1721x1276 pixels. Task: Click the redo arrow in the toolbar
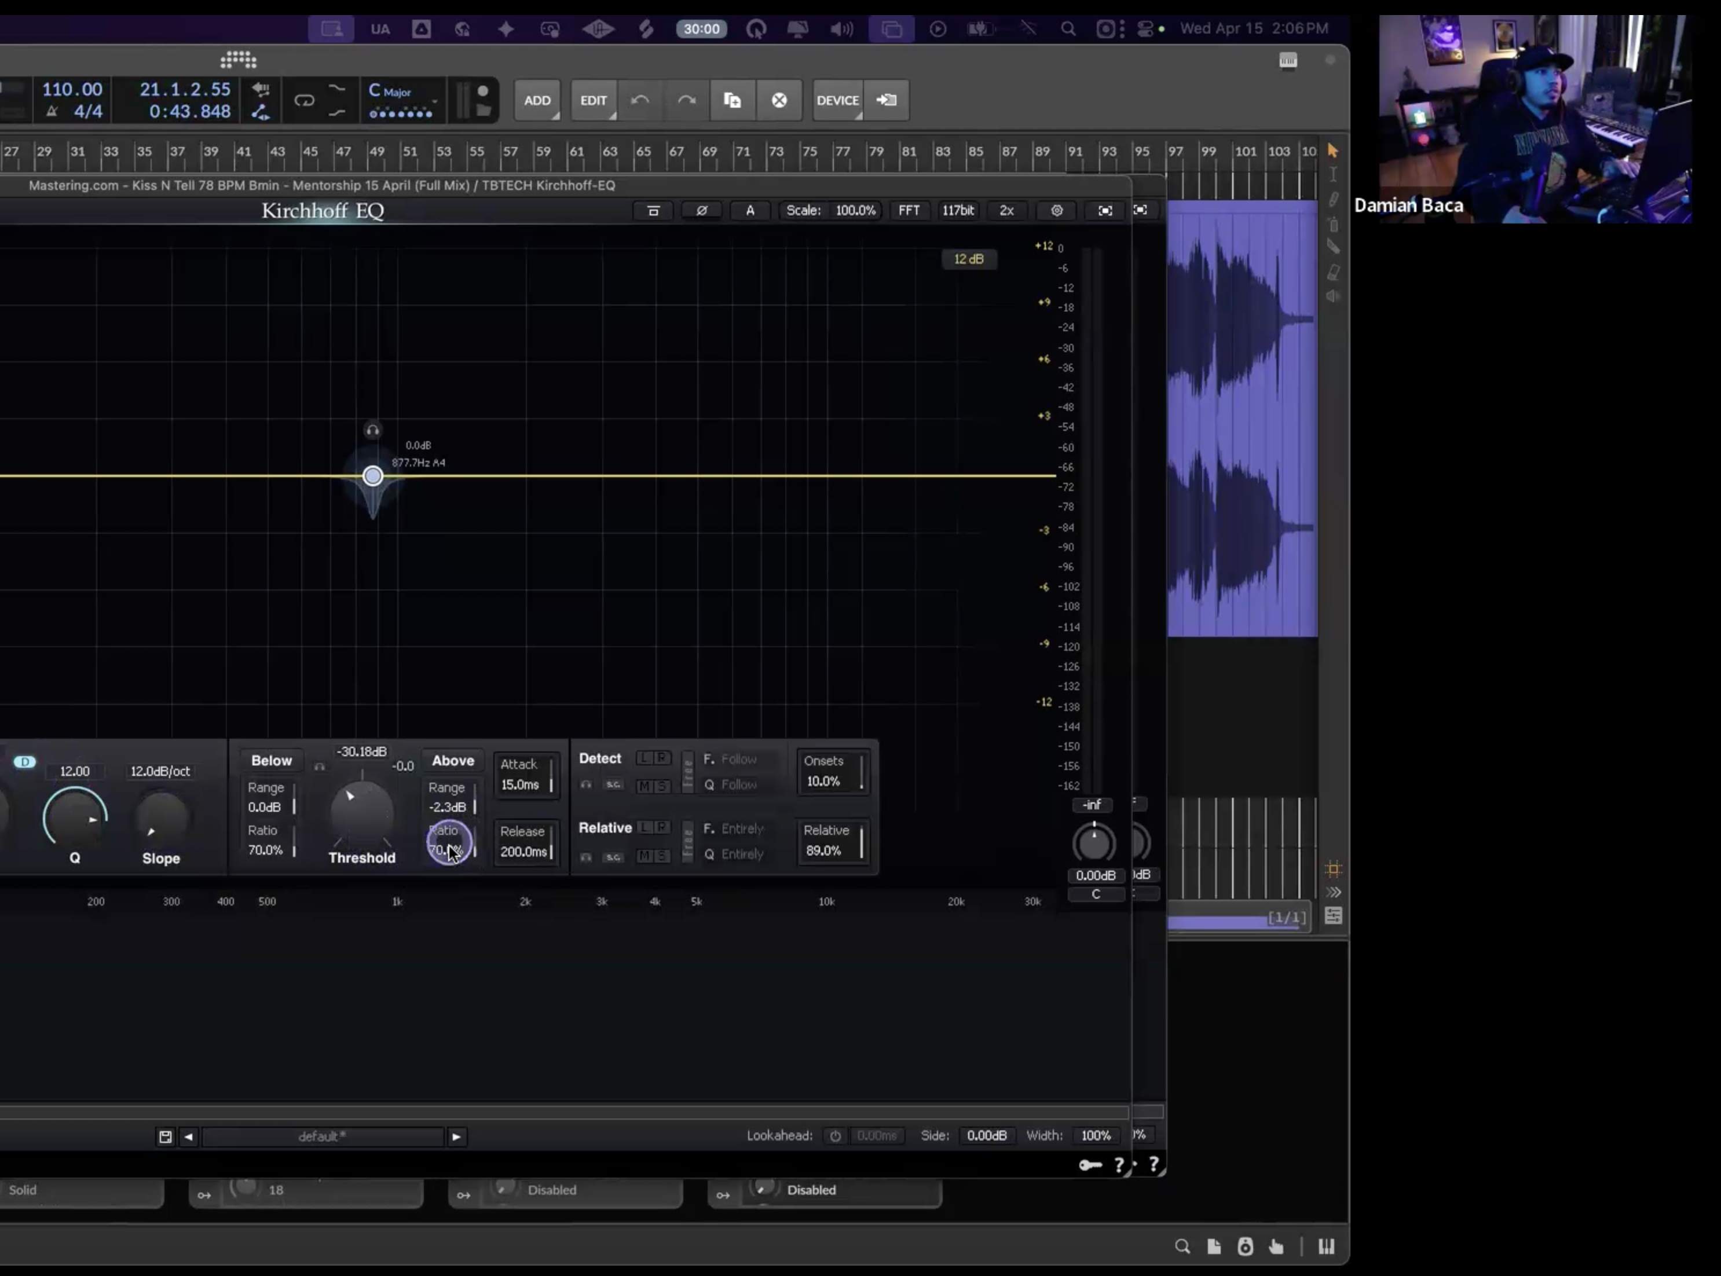(687, 100)
